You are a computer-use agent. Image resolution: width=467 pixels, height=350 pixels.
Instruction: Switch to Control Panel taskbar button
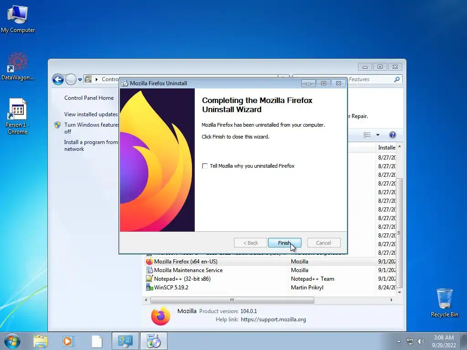click(125, 341)
